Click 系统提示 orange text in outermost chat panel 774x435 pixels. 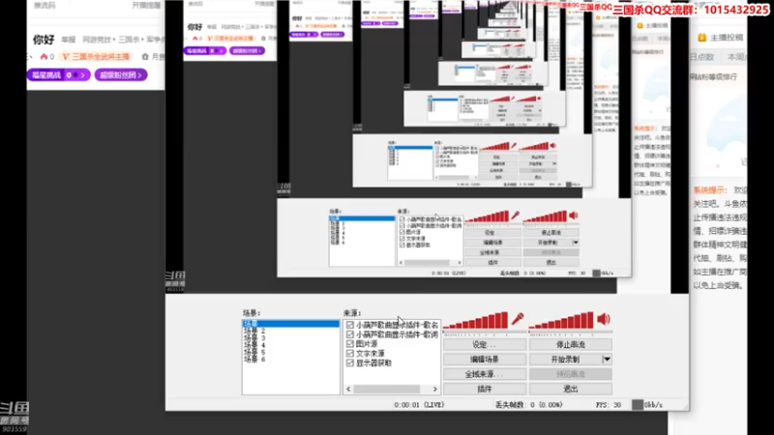[710, 190]
